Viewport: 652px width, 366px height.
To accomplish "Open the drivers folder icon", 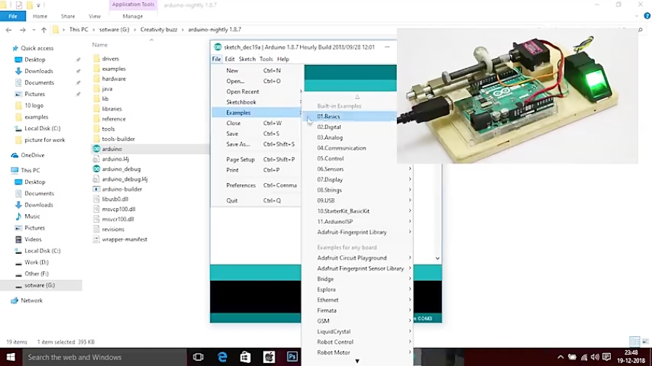I will [96, 59].
